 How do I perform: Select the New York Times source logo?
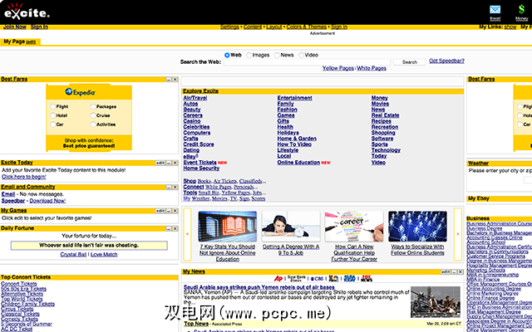297,279
